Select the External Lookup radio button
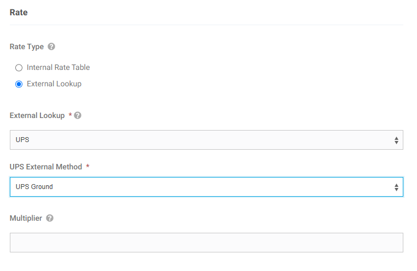Screen dimensions: 417x271 pyautogui.click(x=19, y=84)
